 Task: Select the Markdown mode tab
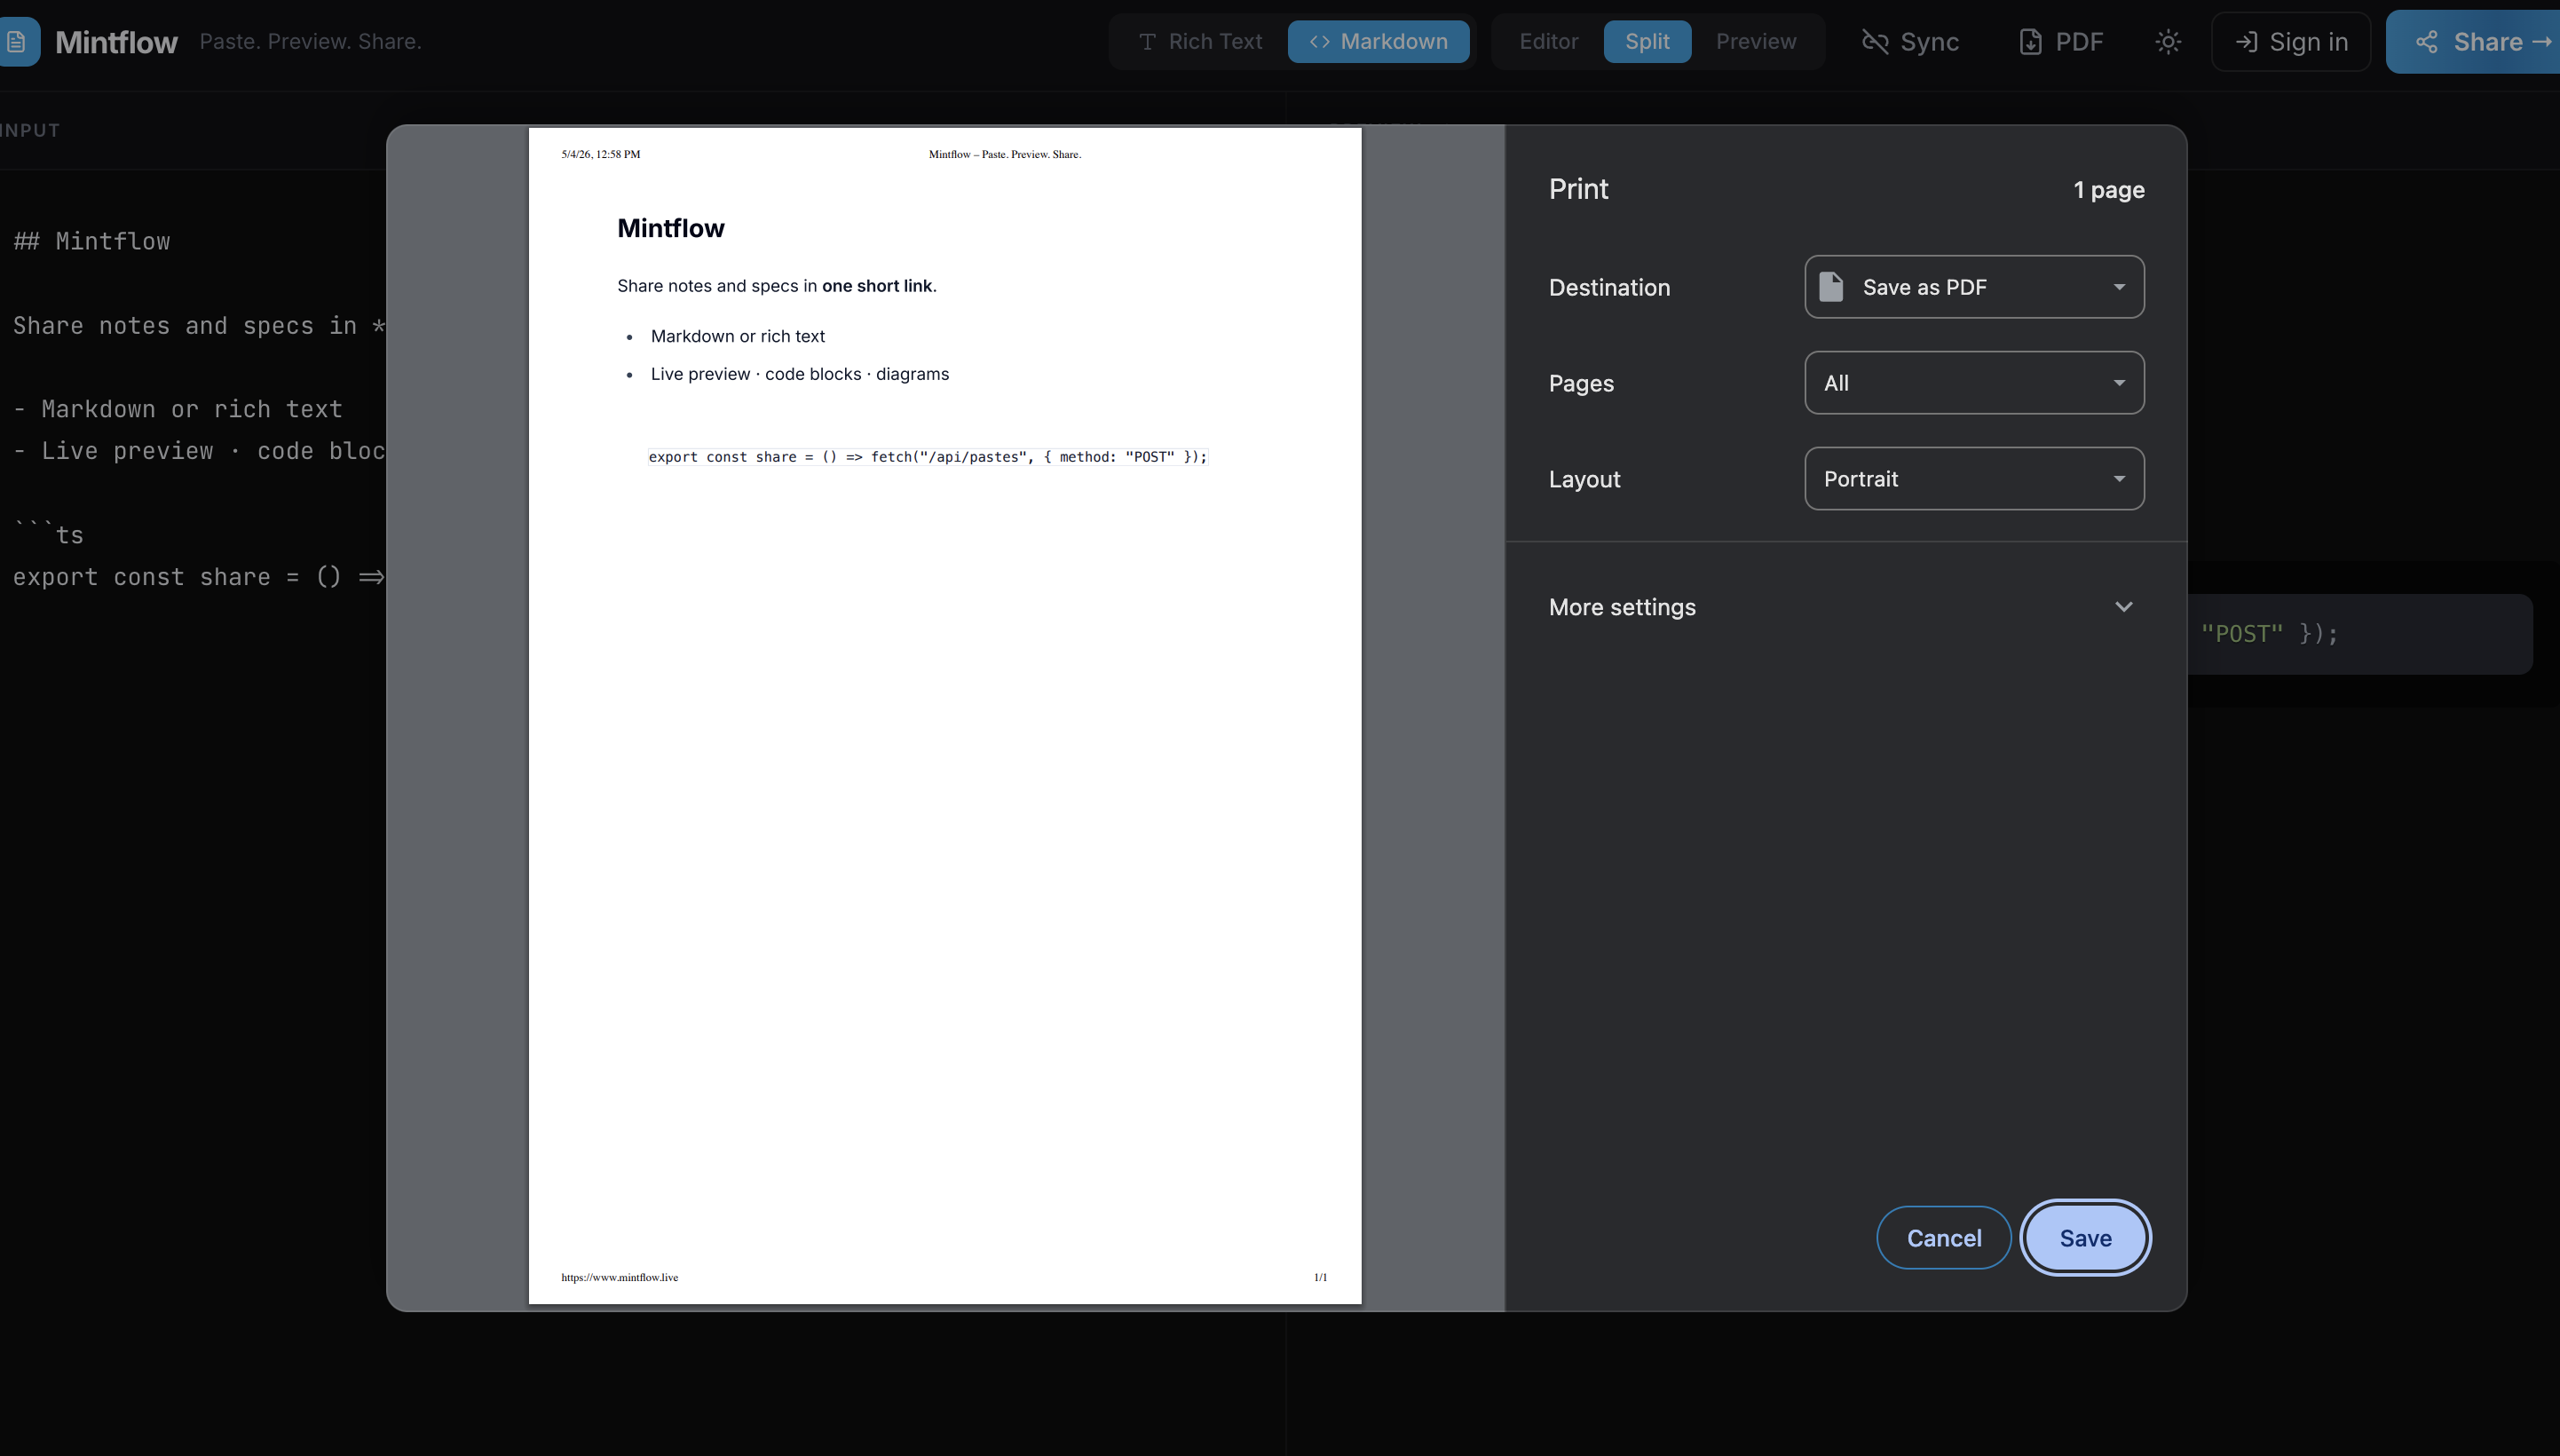coord(1379,42)
